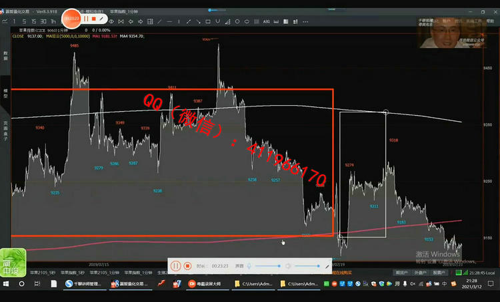Screen dimensions: 500x302
Task: Open the 数据 side panel tab
Action: (5, 56)
